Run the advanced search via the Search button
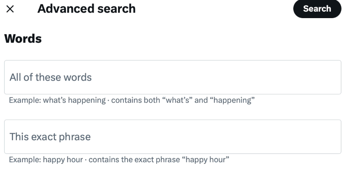 tap(317, 9)
